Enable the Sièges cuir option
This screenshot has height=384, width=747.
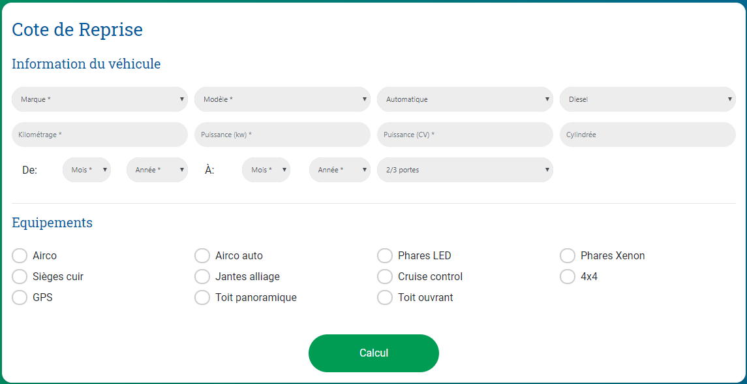[20, 277]
